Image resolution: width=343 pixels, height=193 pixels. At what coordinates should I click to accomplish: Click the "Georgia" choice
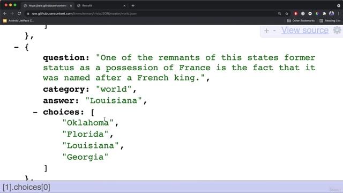pos(85,157)
